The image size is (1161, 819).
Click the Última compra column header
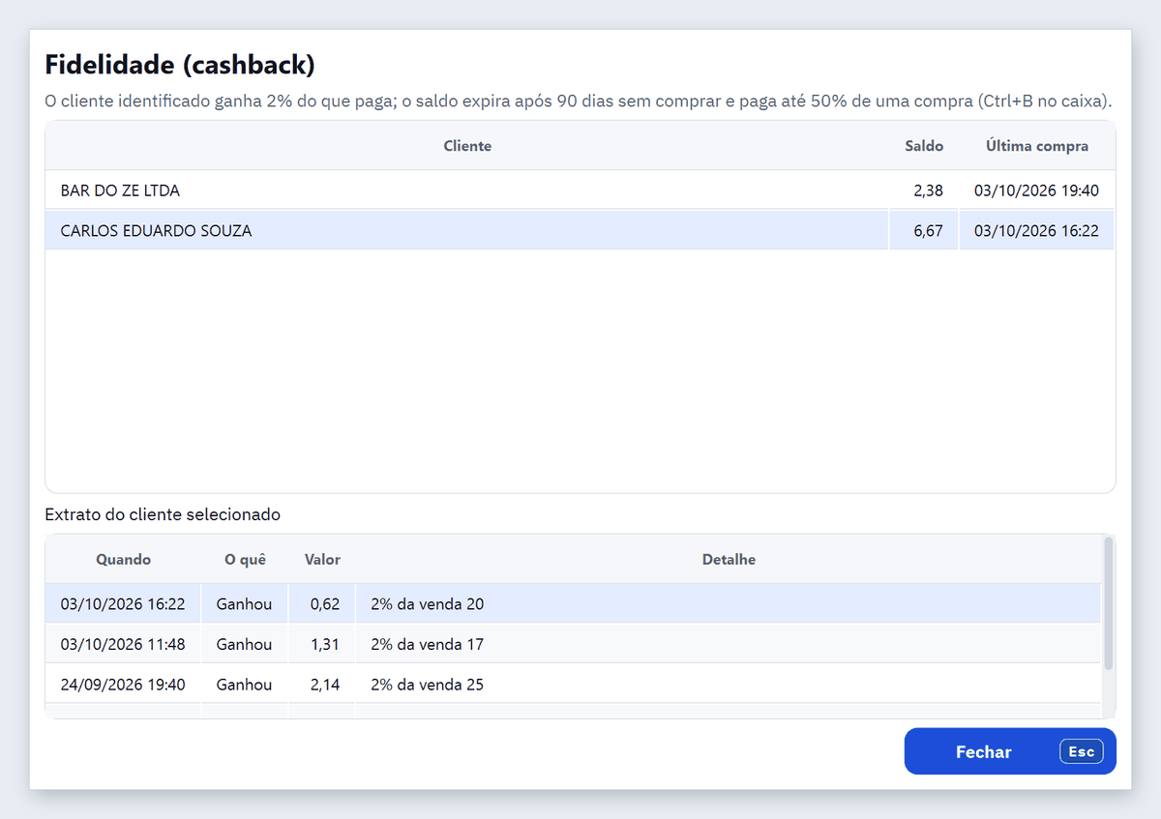coord(1037,146)
